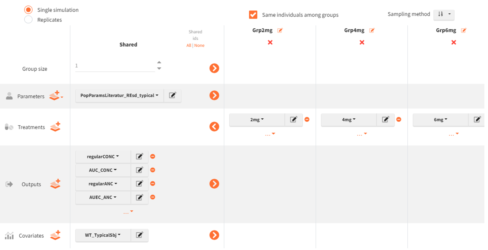Click the Group size input field
The image size is (488, 250).
tap(115, 66)
